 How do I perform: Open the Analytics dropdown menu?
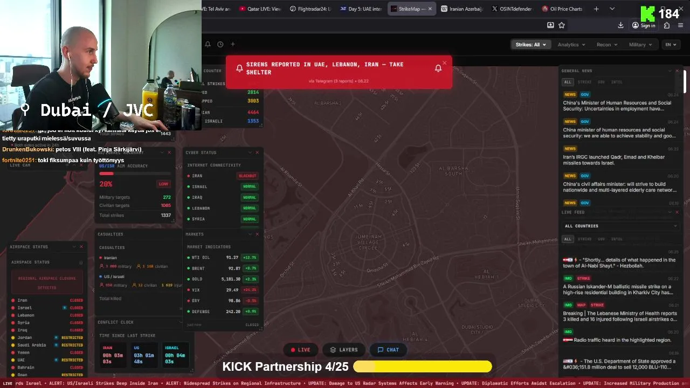571,45
